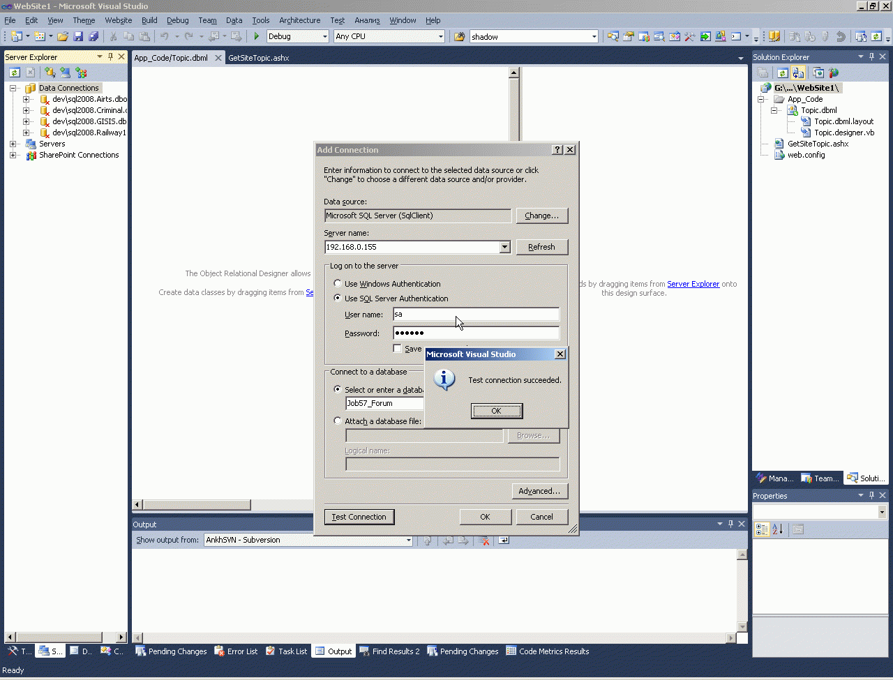Click OK in the Test connection succeeded message
The height and width of the screenshot is (680, 893).
tap(497, 411)
